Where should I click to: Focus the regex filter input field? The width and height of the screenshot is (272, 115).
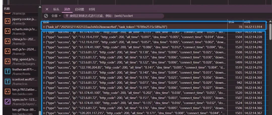click(x=113, y=16)
